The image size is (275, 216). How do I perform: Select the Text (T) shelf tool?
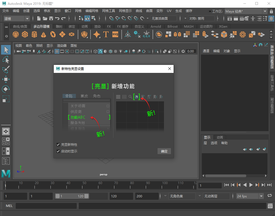pyautogui.click(x=106, y=35)
